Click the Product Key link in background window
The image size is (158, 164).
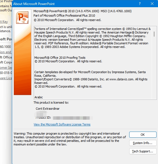click(x=4, y=22)
